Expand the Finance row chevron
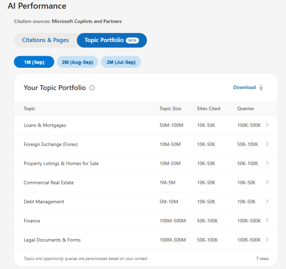 pyautogui.click(x=267, y=221)
